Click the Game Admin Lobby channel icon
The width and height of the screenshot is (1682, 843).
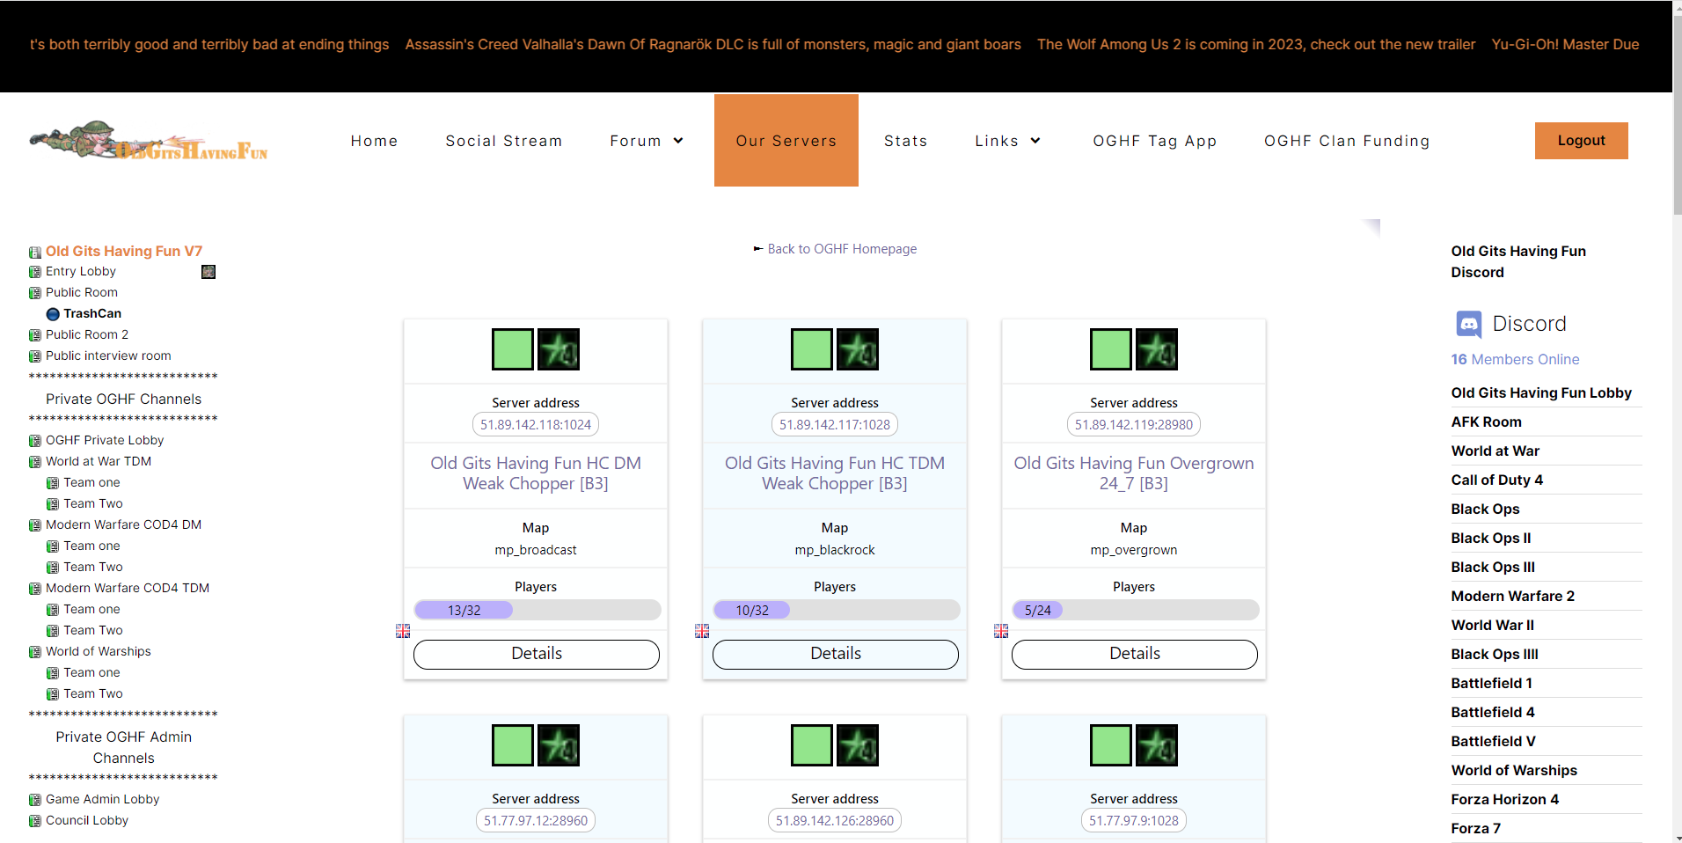coord(35,800)
